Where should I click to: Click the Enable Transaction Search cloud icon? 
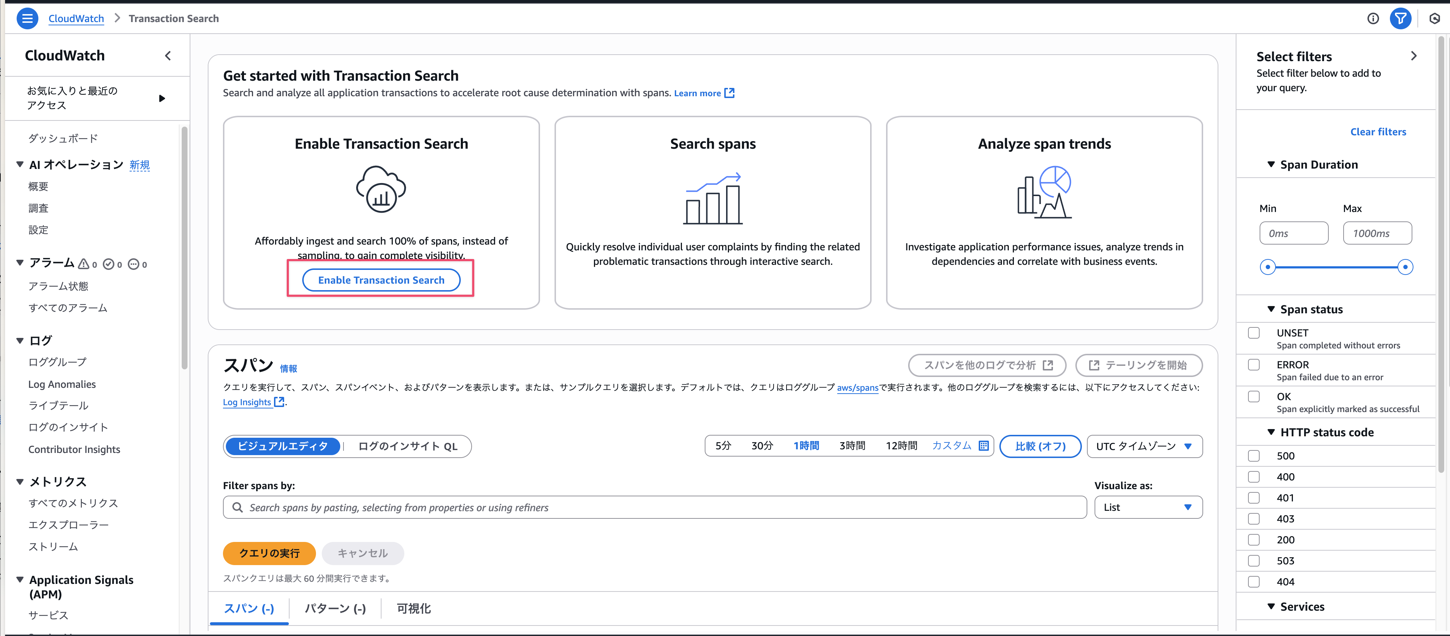(x=381, y=189)
